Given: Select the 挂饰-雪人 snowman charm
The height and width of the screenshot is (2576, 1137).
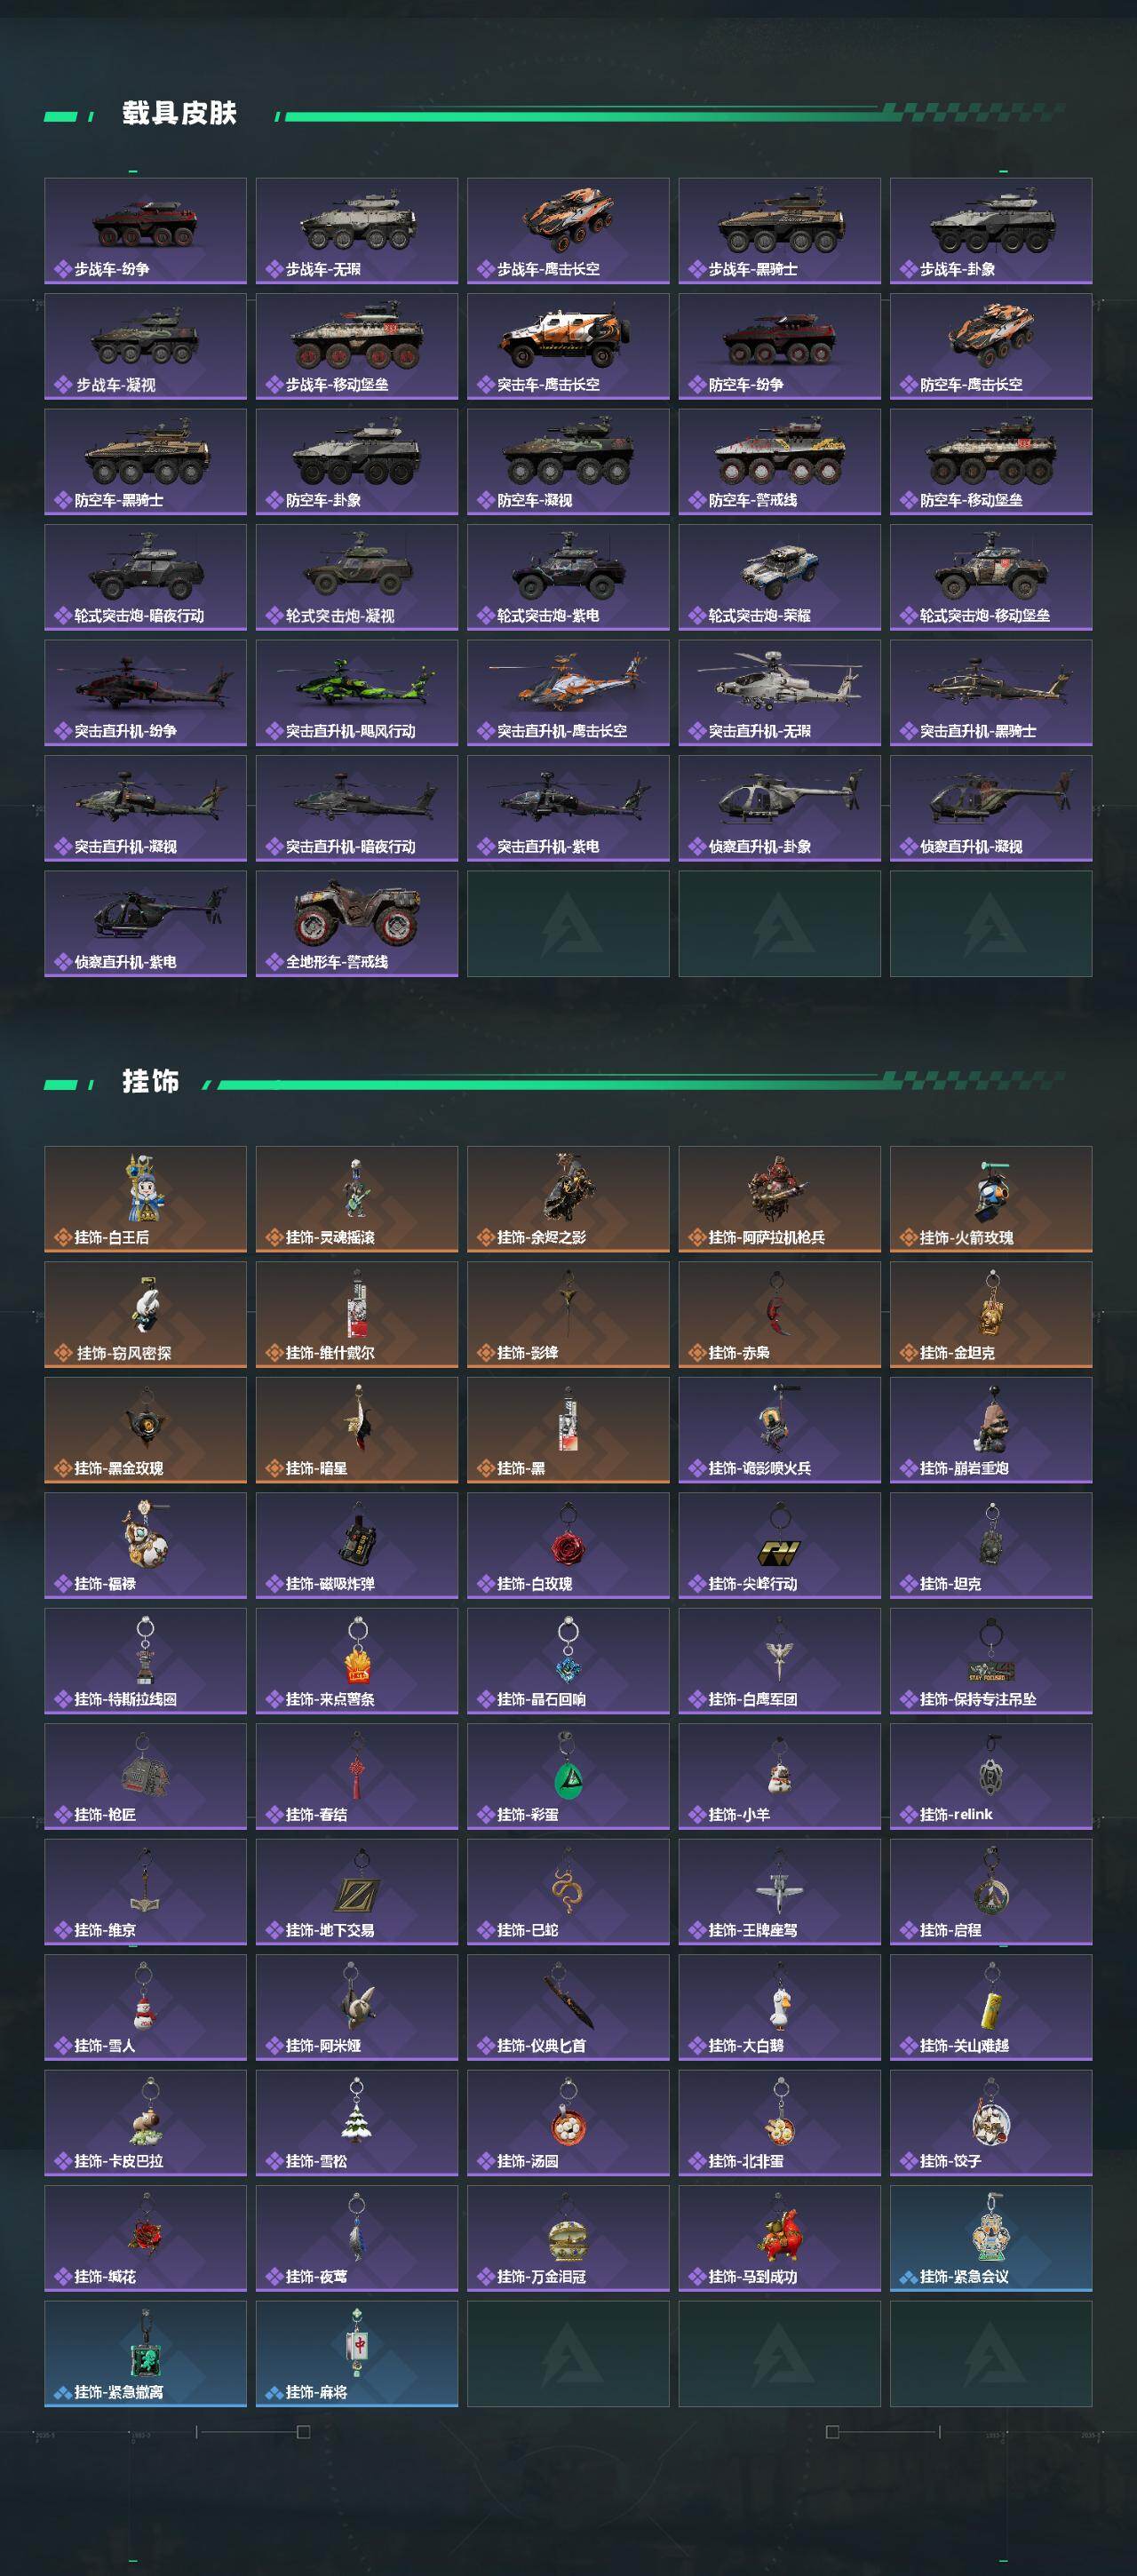Looking at the screenshot, I should click(145, 2007).
